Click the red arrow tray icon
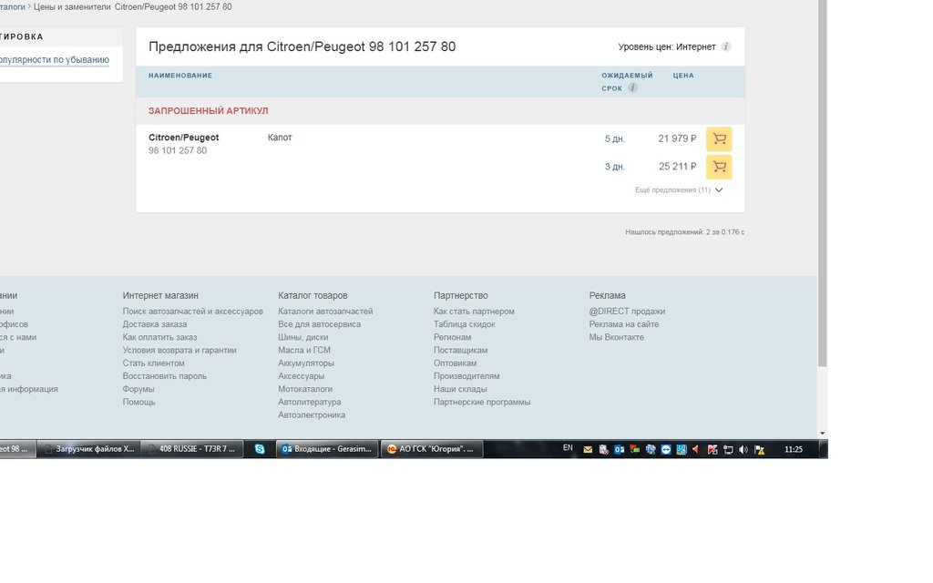Image resolution: width=933 pixels, height=583 pixels. click(695, 450)
